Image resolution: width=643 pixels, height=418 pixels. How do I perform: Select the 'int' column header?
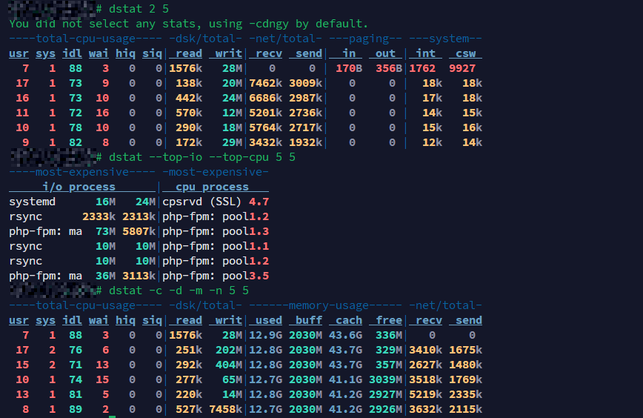(425, 53)
